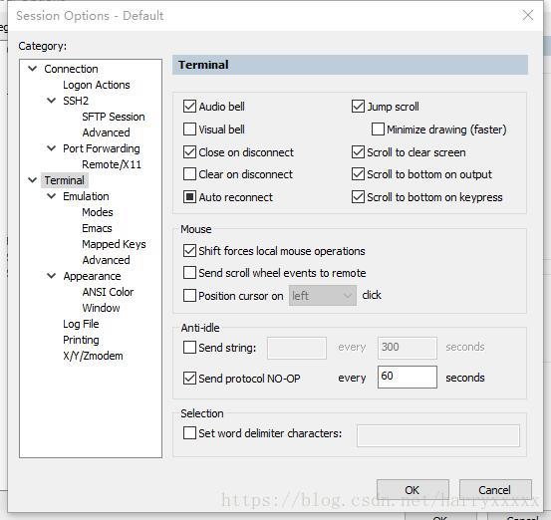Image resolution: width=551 pixels, height=520 pixels.
Task: Select Advanced under SSH2
Action: tap(107, 132)
